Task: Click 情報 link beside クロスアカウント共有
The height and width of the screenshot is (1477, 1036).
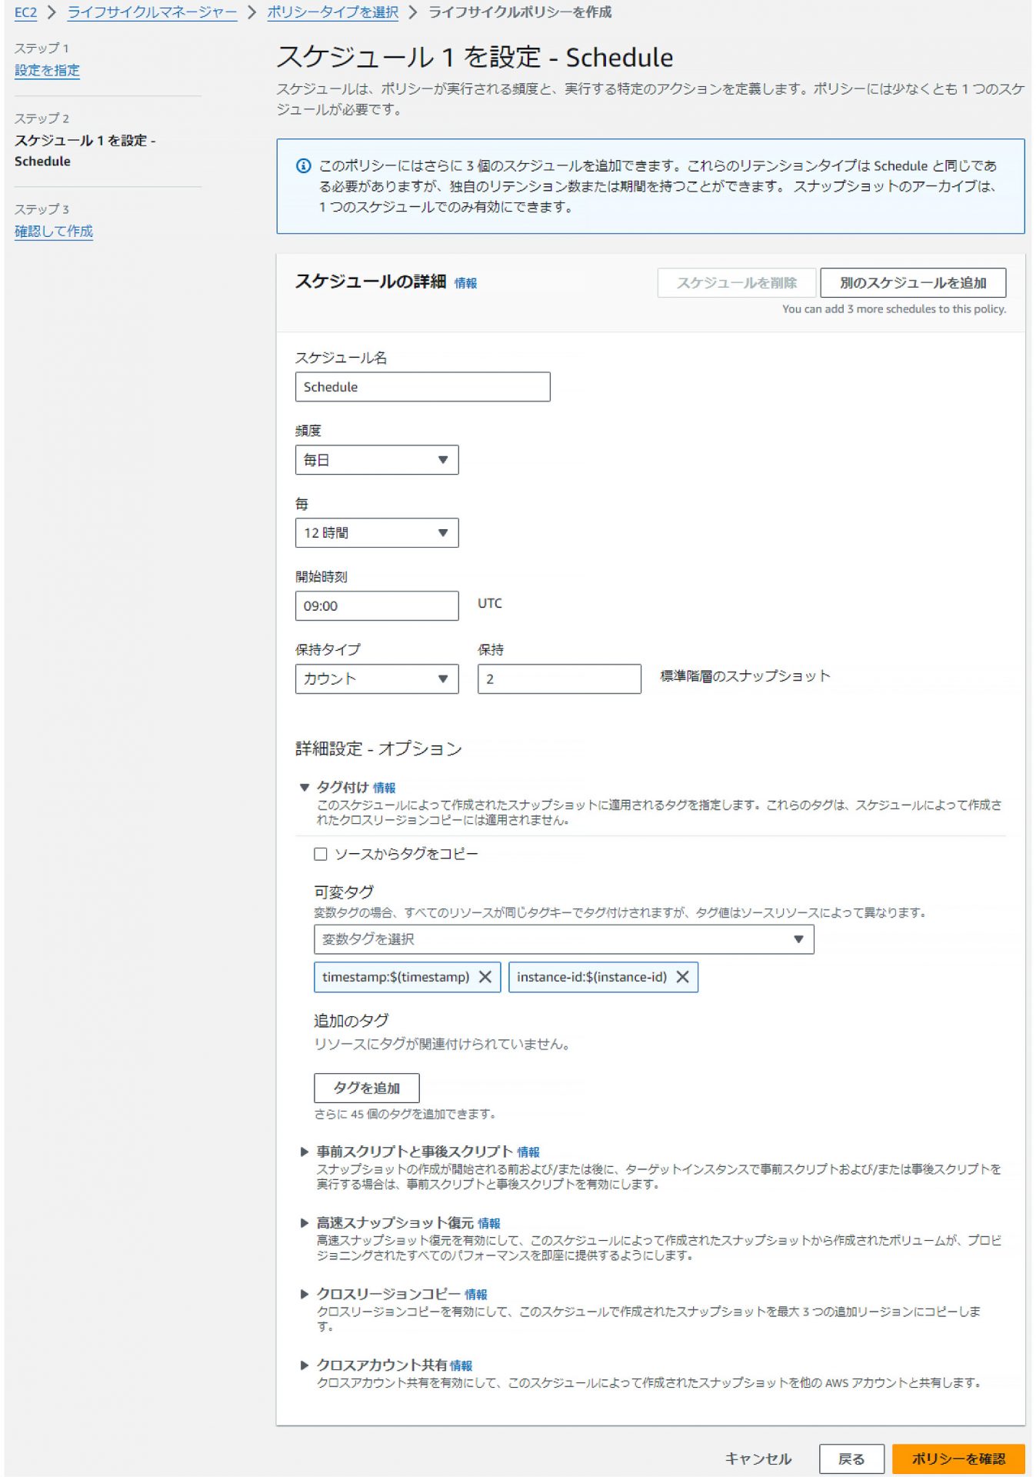Action: 461,1365
